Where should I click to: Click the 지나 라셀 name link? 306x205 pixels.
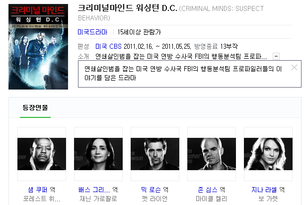pos(264,190)
